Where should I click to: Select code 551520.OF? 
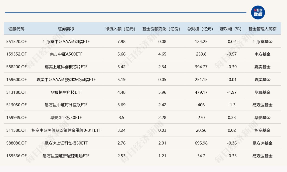tap(17, 41)
